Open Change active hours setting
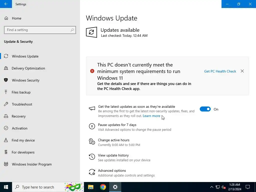Viewport: 256px width, 192px height. click(x=114, y=142)
